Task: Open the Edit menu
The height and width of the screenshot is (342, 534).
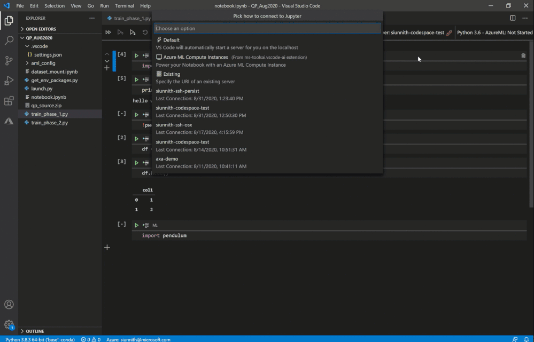Action: tap(34, 6)
